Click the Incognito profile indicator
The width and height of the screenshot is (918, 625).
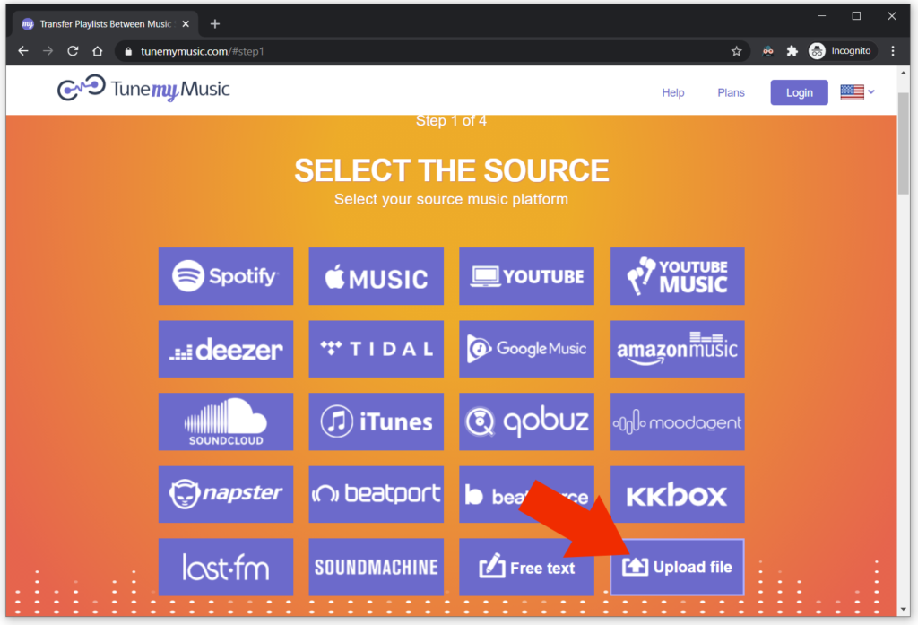[840, 51]
